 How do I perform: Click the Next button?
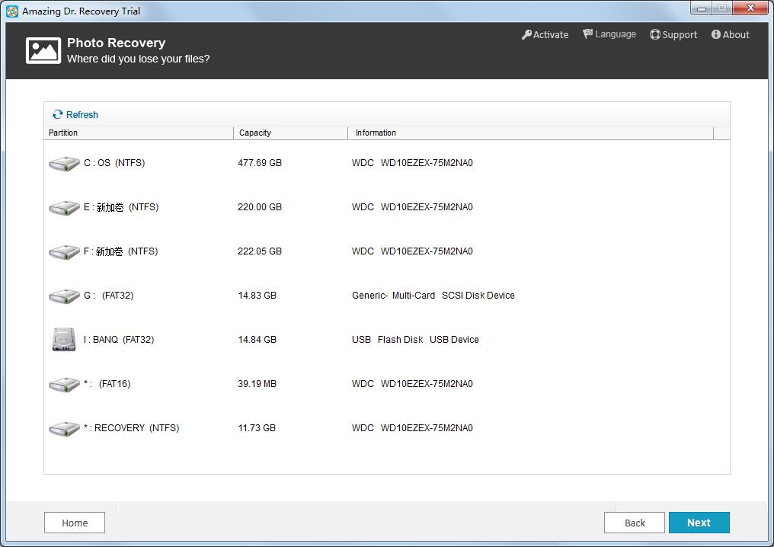pos(699,523)
